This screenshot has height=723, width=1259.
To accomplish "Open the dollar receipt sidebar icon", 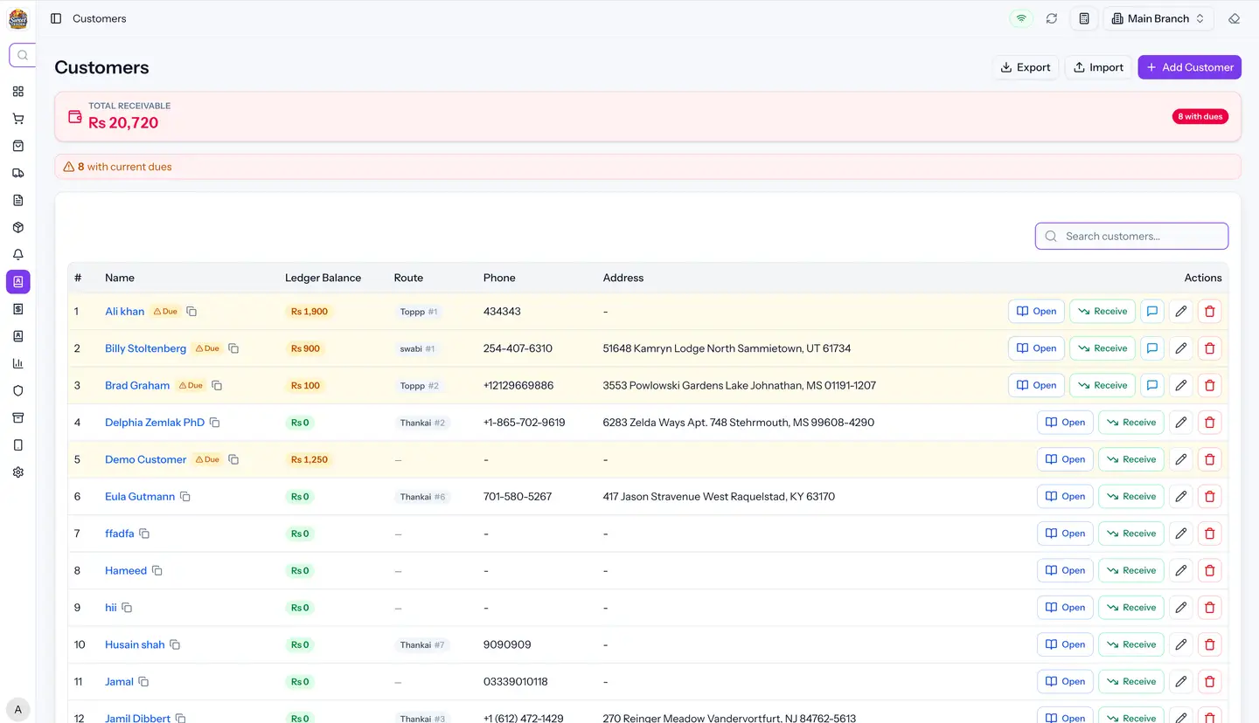I will [x=17, y=308].
